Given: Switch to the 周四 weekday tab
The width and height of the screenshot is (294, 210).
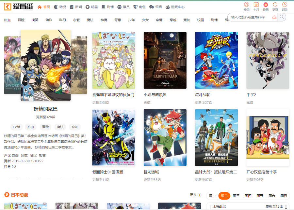Looking at the screenshot, I should (x=248, y=196).
